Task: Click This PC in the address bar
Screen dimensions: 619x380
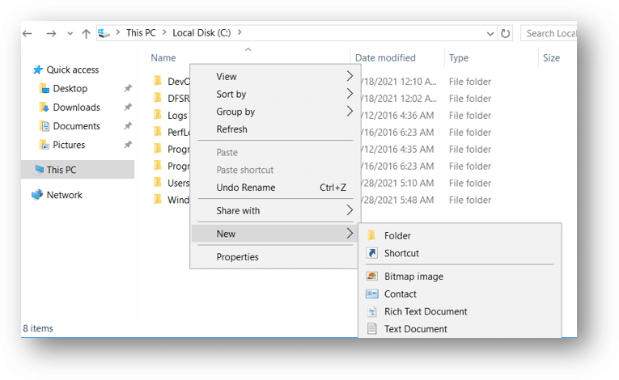Action: point(141,33)
